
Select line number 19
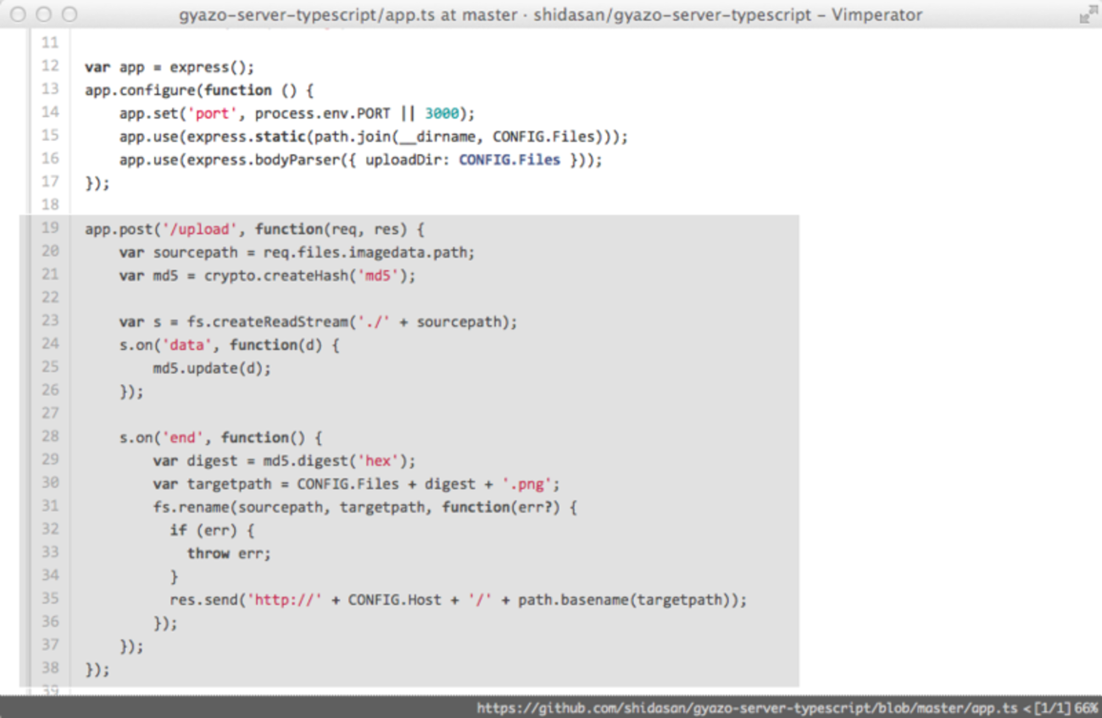coord(50,228)
